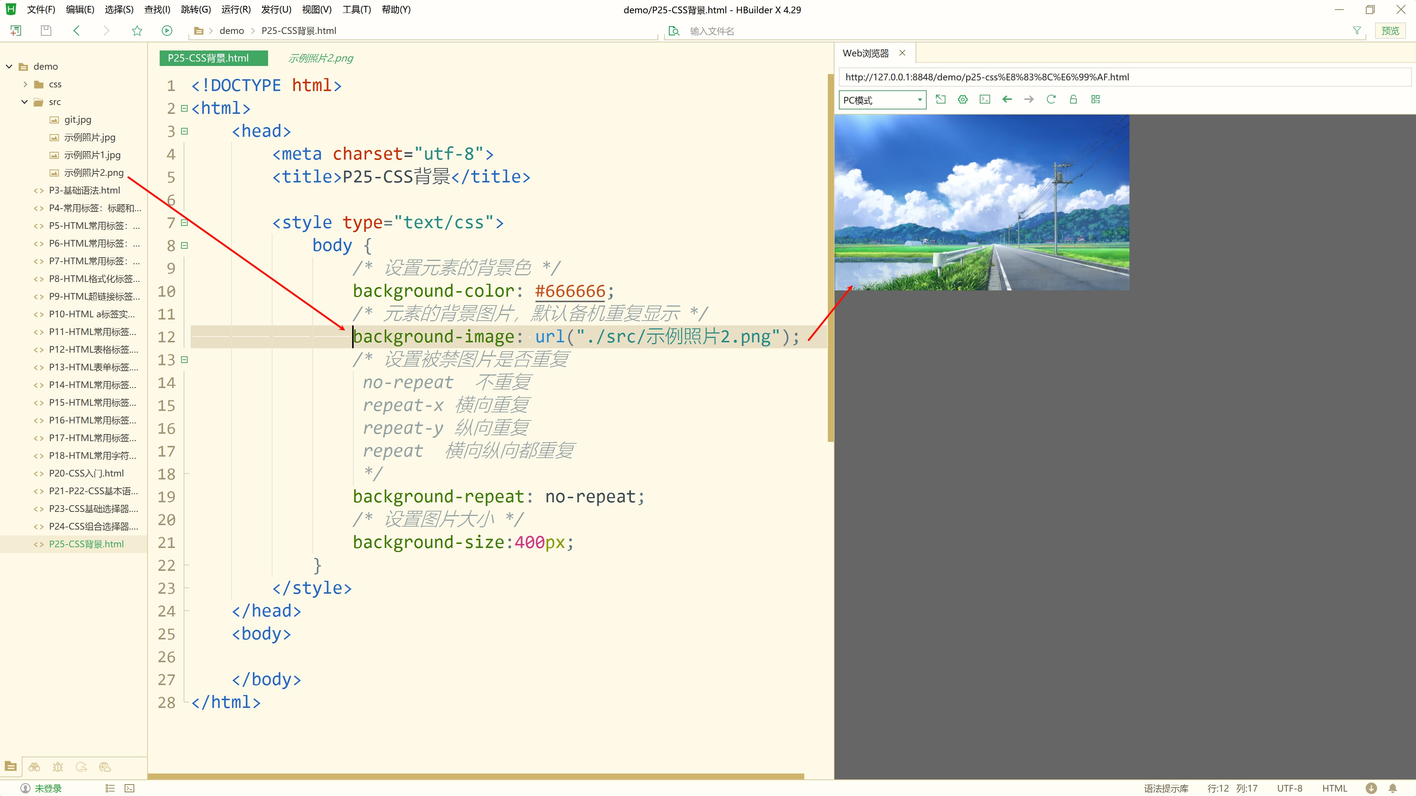This screenshot has width=1416, height=796.
Task: Refresh the Web browser preview
Action: (x=1051, y=99)
